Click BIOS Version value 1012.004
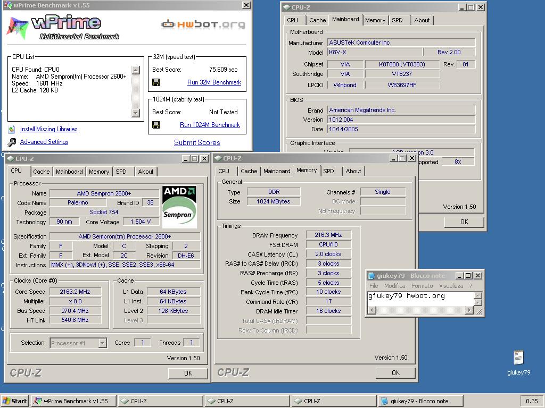The height and width of the screenshot is (408, 545). coord(401,120)
